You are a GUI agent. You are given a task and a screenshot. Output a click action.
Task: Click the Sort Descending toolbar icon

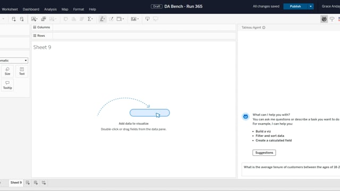coord(82,19)
